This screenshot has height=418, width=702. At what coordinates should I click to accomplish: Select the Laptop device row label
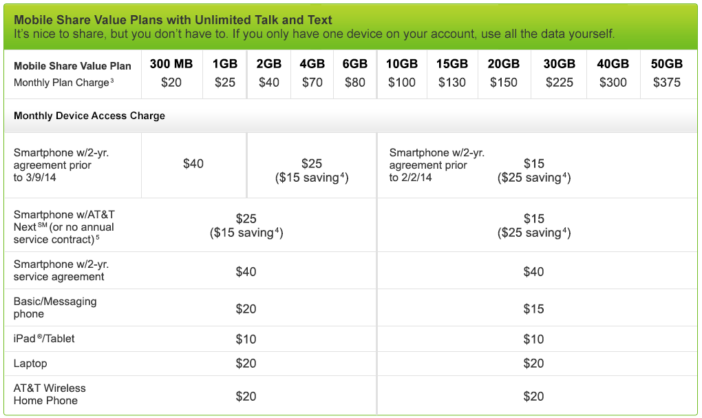point(30,363)
